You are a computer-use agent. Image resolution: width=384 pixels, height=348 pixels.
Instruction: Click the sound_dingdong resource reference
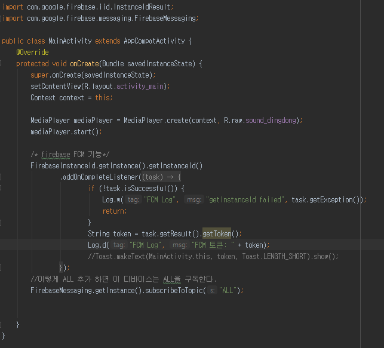click(x=271, y=120)
